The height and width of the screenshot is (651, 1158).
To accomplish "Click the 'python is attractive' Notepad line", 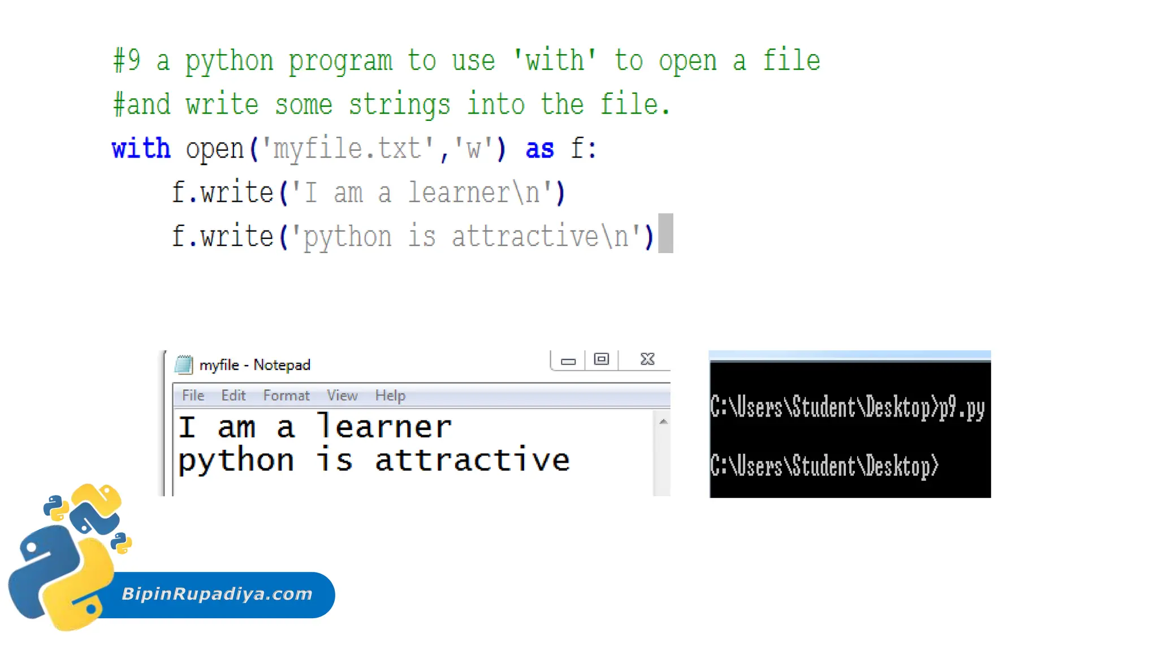I will (373, 460).
